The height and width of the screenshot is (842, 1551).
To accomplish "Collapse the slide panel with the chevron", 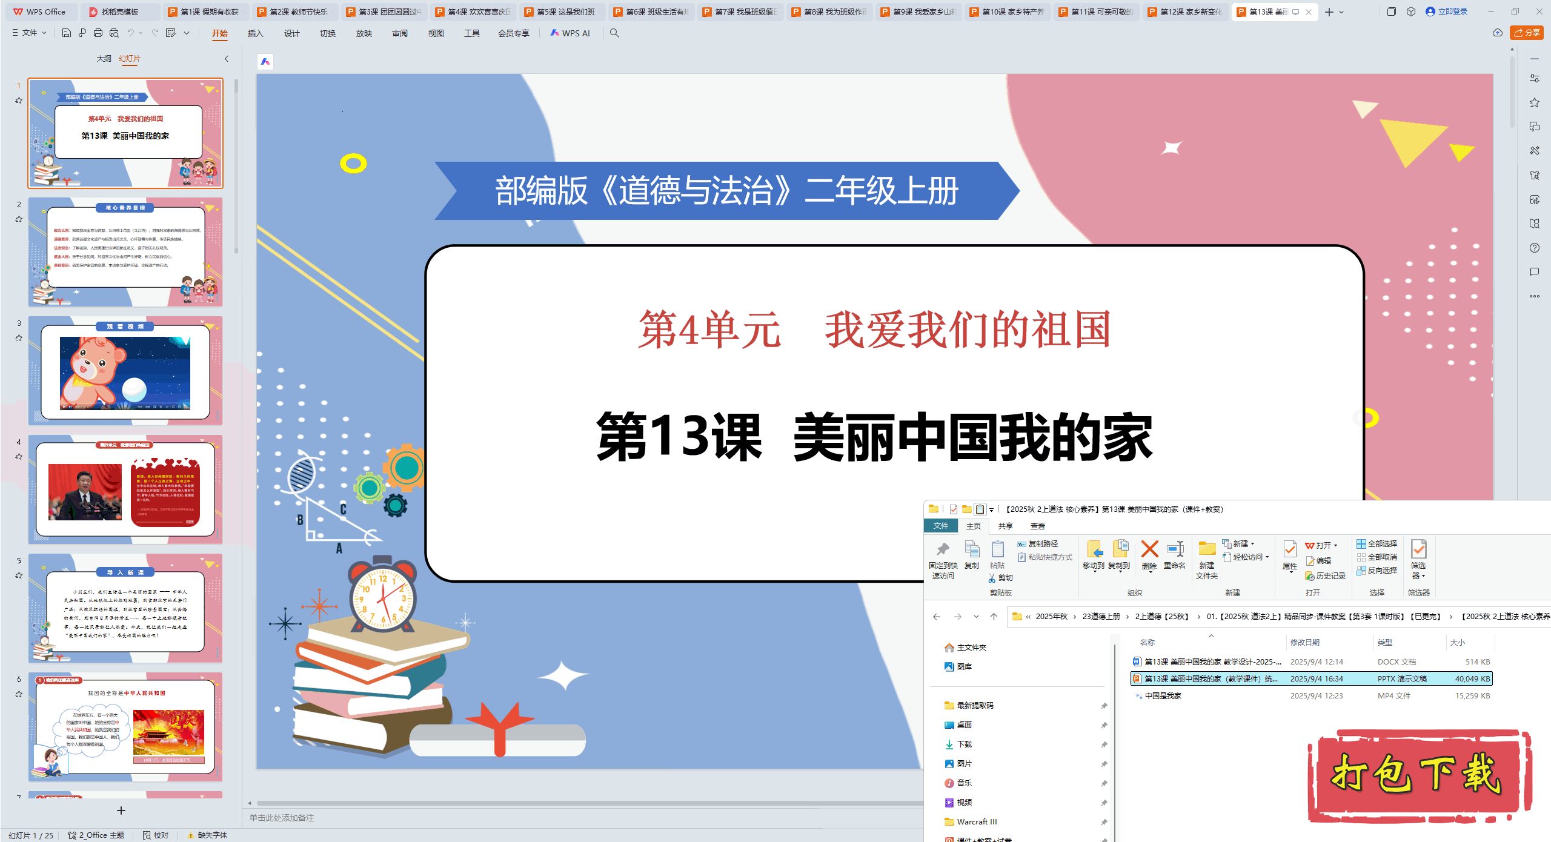I will pyautogui.click(x=227, y=59).
